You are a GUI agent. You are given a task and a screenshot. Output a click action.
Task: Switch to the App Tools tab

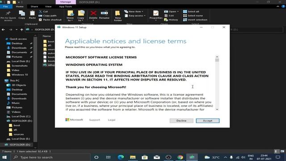point(66,6)
